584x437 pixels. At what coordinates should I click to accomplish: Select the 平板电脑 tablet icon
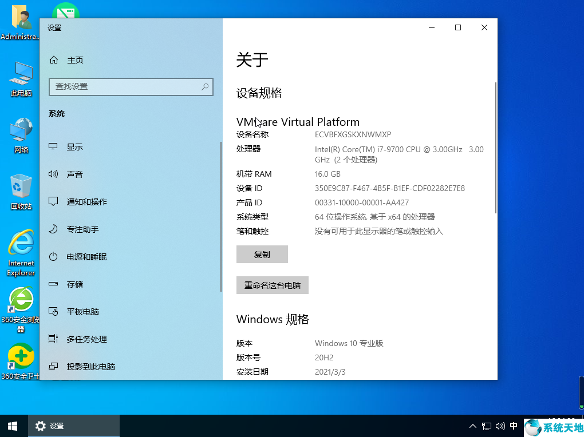tap(53, 311)
